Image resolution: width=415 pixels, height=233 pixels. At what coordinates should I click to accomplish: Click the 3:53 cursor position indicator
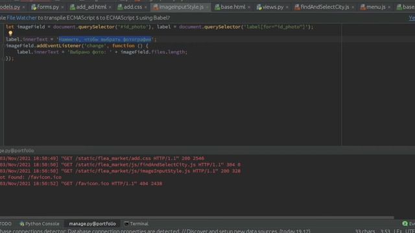[x=385, y=231]
